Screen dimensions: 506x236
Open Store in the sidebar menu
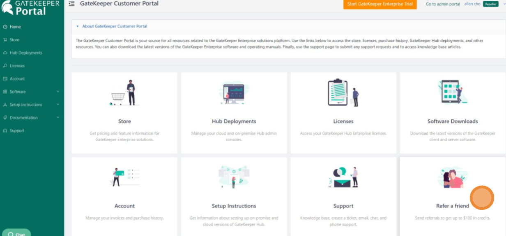[14, 40]
